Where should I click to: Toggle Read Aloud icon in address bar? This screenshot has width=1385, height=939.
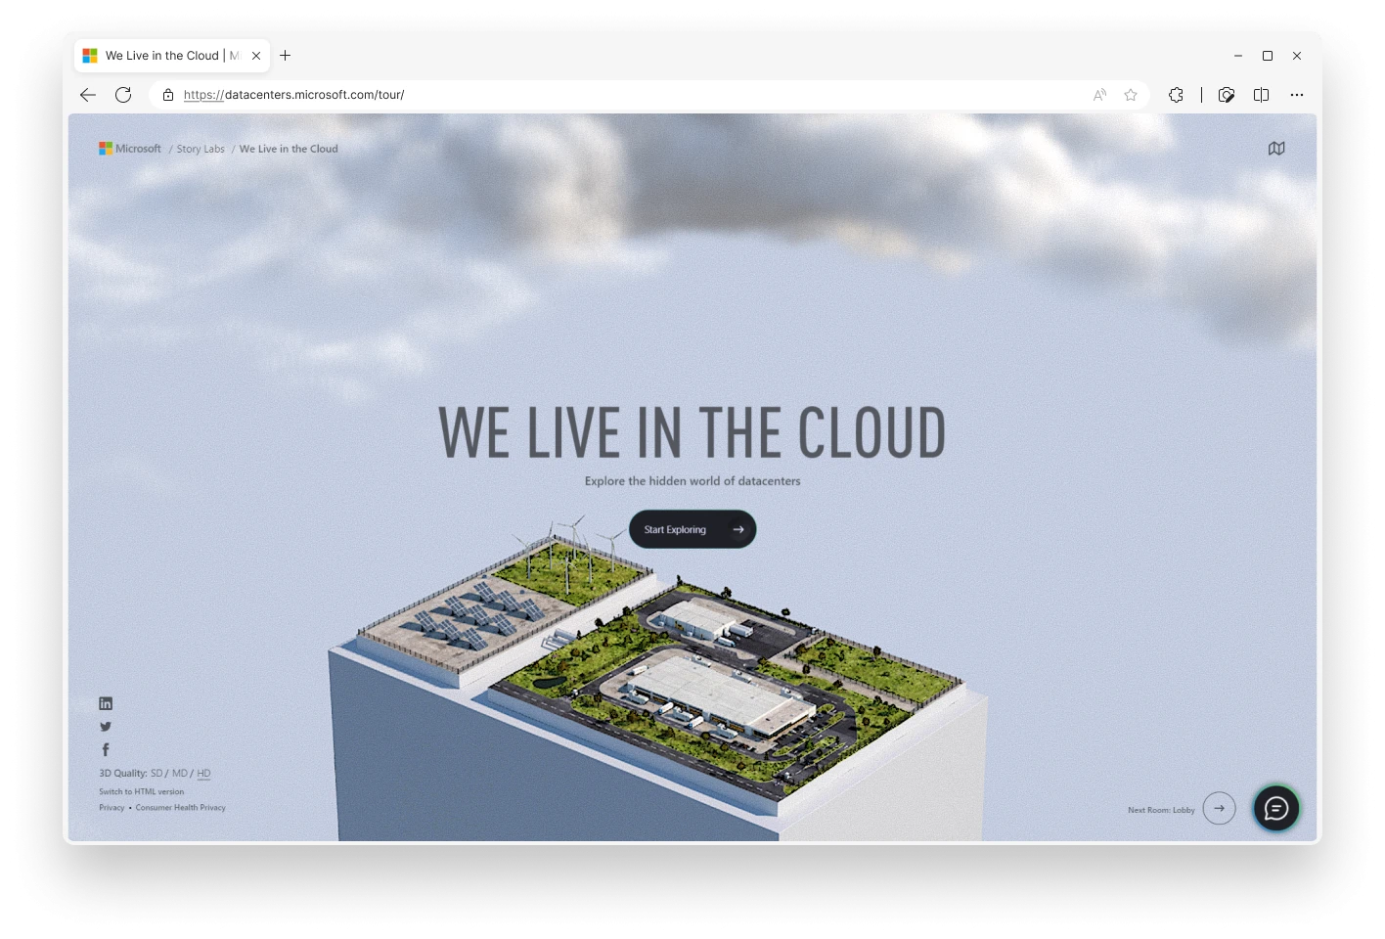1100,95
